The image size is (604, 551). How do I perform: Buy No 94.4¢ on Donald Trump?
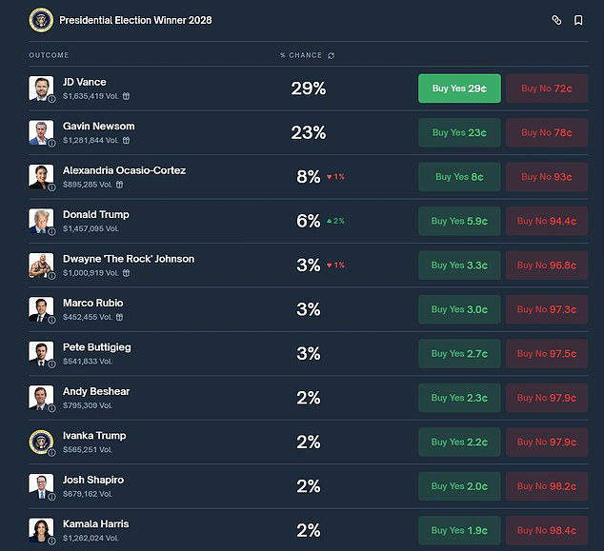pyautogui.click(x=547, y=221)
